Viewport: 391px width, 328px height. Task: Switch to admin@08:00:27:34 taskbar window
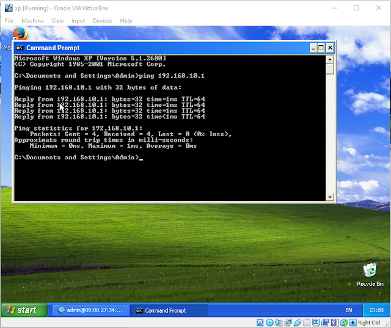click(x=91, y=310)
